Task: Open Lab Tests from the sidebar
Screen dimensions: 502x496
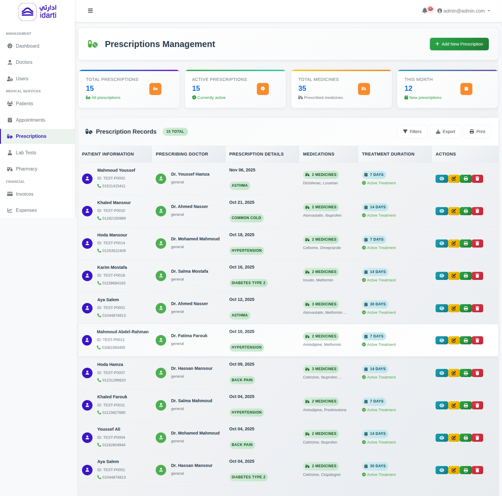Action: [x=26, y=153]
